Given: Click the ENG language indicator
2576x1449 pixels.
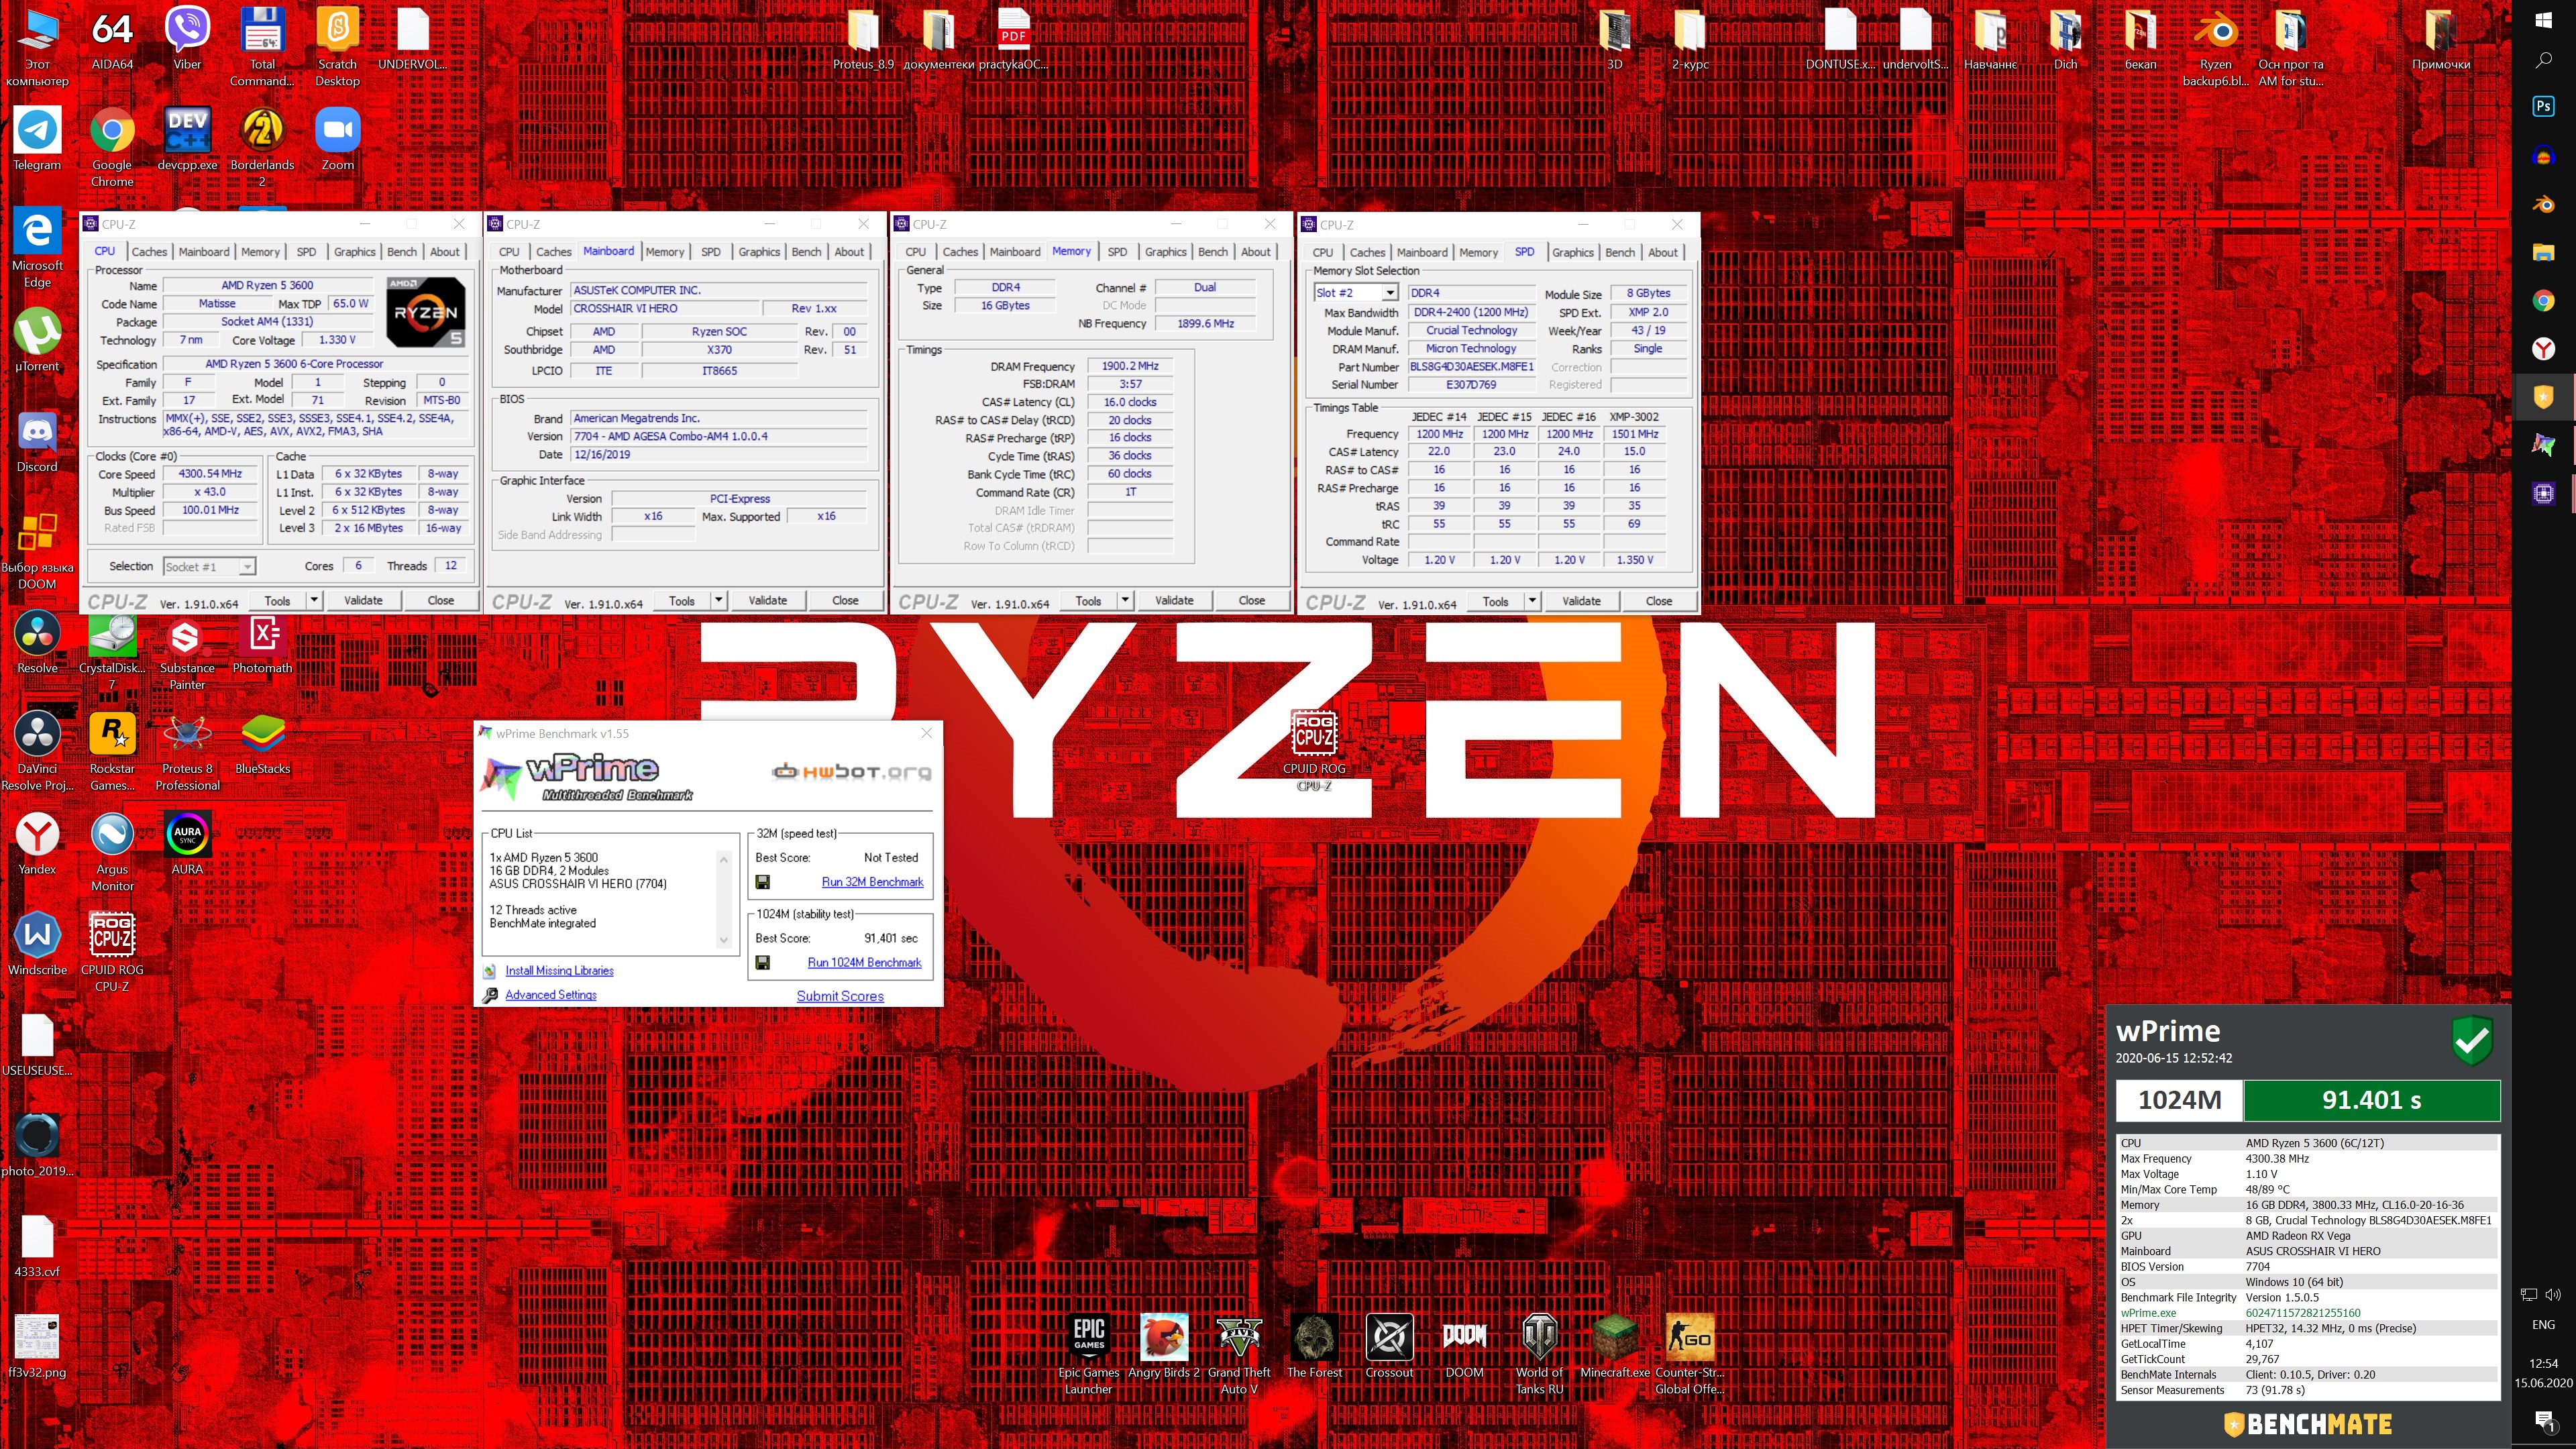Looking at the screenshot, I should (2544, 1324).
